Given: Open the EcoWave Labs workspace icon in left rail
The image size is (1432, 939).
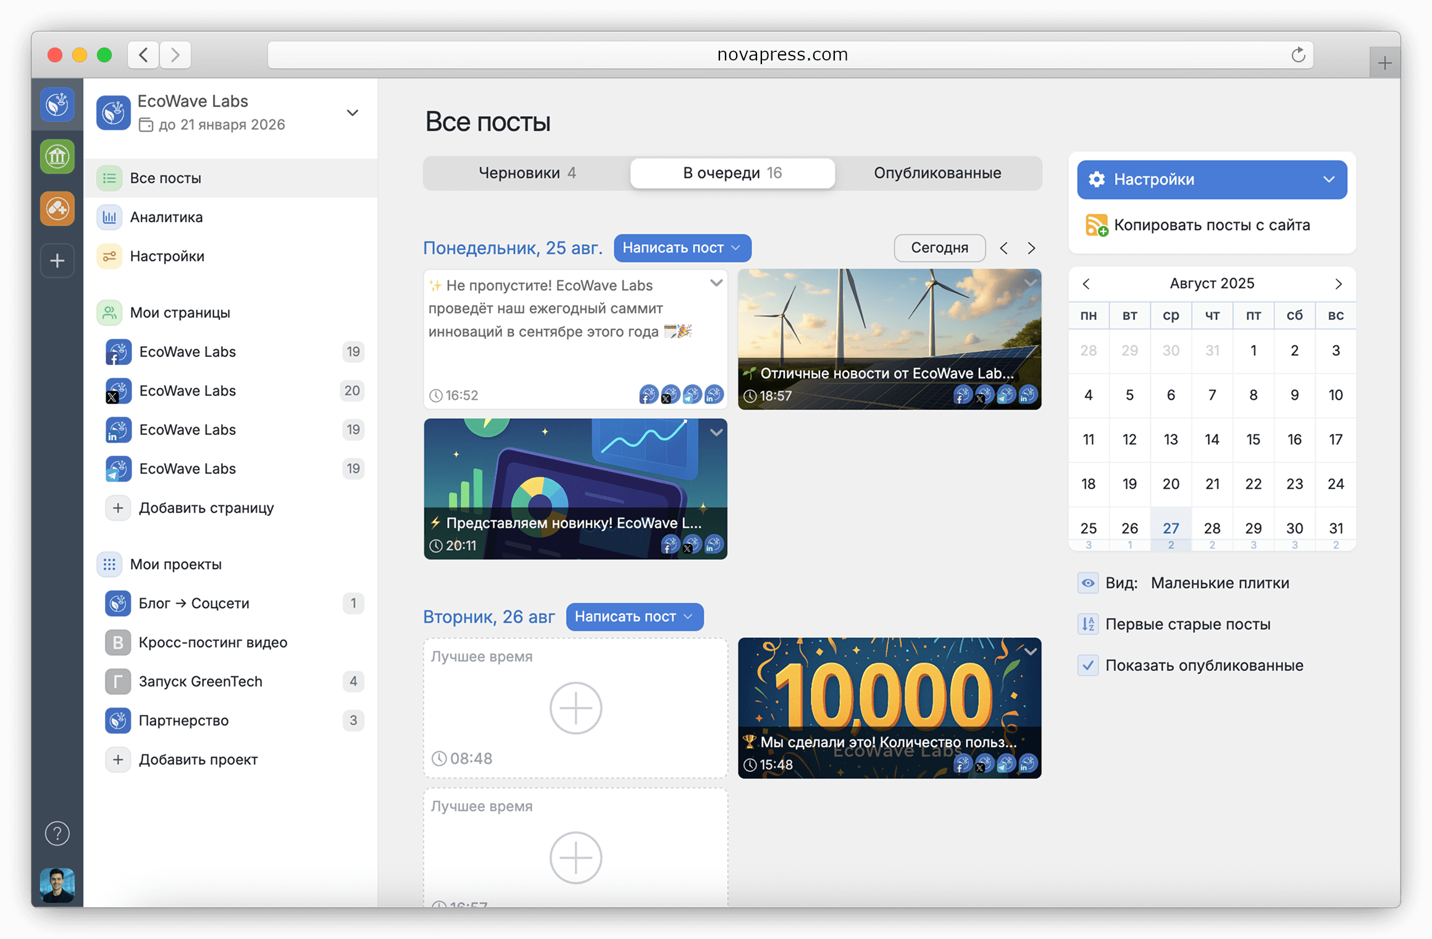Looking at the screenshot, I should [57, 105].
